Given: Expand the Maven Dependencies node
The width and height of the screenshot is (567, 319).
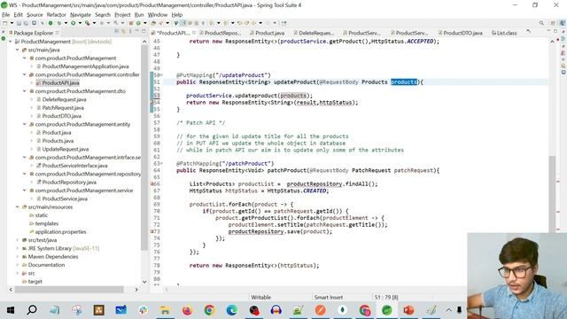Looking at the screenshot, I should pyautogui.click(x=18, y=257).
